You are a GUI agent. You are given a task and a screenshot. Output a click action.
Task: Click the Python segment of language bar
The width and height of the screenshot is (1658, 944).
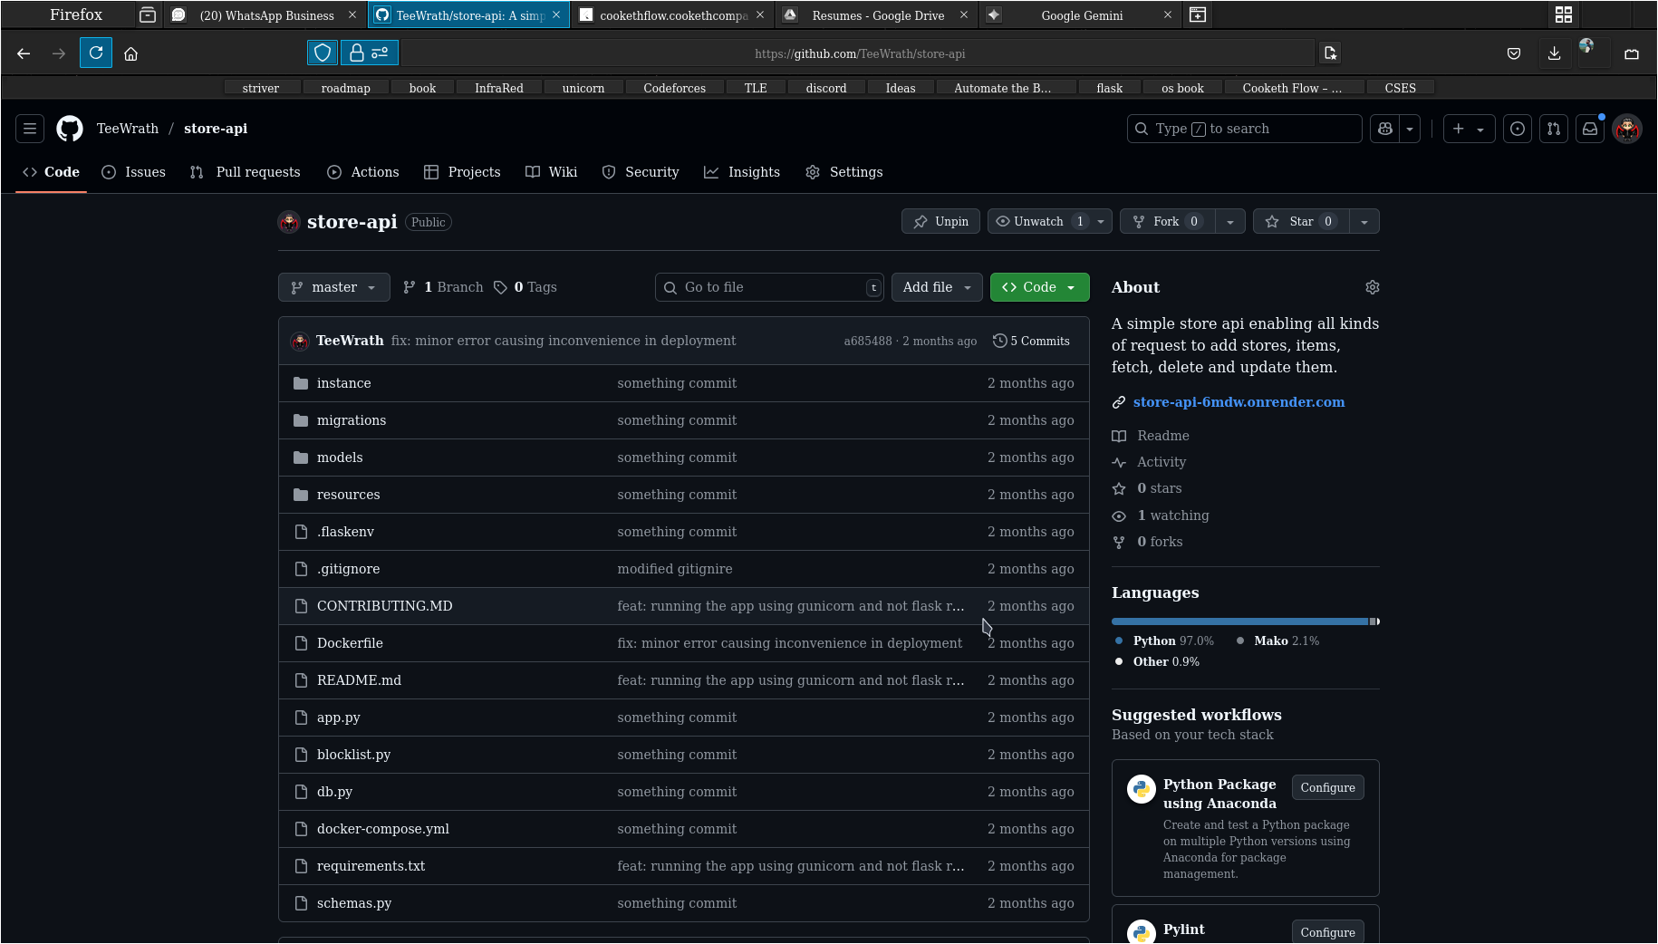pyautogui.click(x=1239, y=621)
